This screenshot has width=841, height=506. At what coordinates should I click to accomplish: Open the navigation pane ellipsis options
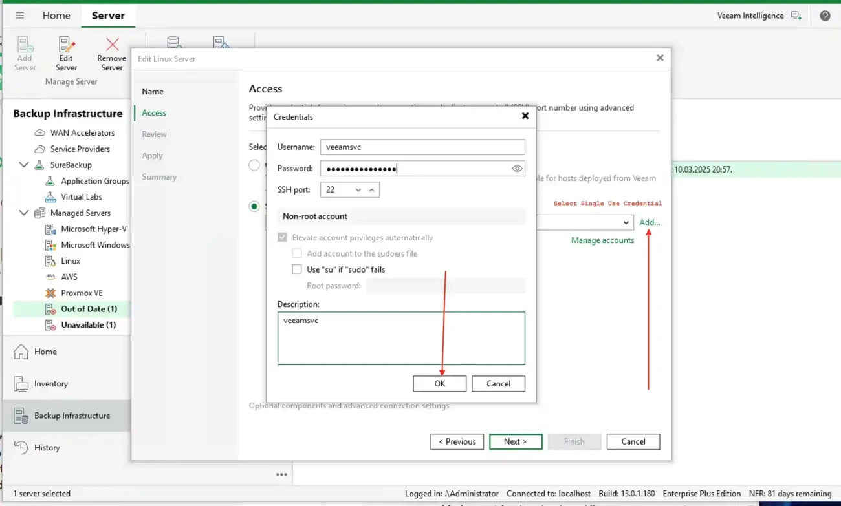tap(281, 474)
